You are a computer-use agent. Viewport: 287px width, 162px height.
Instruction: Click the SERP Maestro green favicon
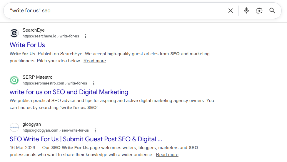(14, 80)
